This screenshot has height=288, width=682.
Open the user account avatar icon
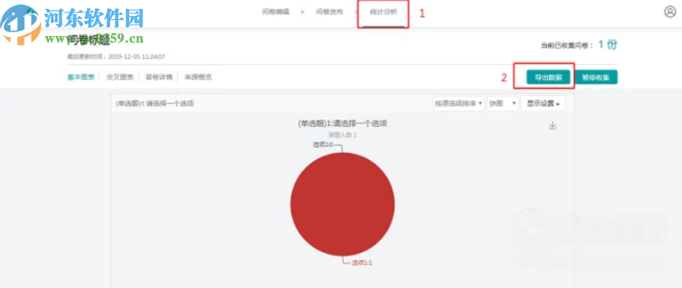click(x=670, y=12)
